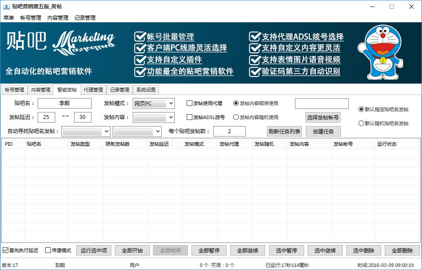Uncheck the 首先执行延迟 checkbox
Screen dimensions: 422x270
click(6, 251)
